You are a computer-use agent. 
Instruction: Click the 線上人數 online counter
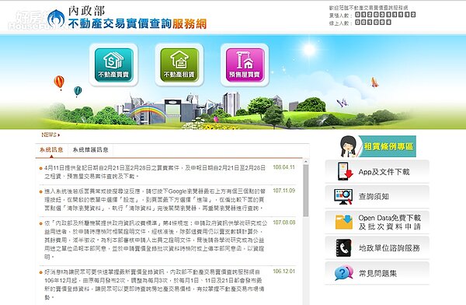point(373,23)
